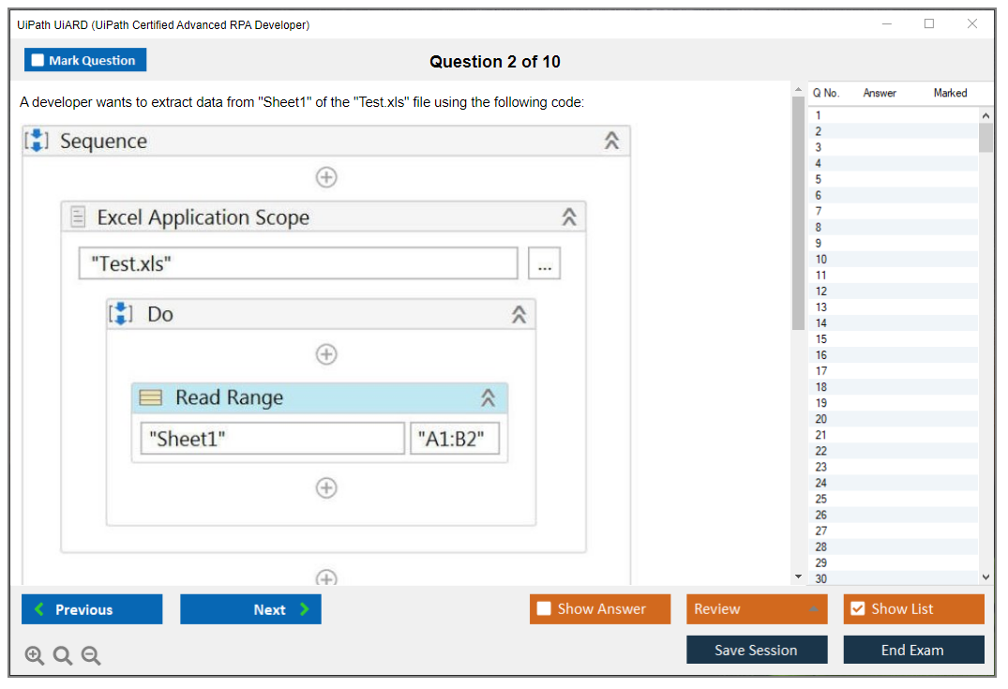The image size is (1008, 689).
Task: Check the Mark Question checkbox
Action: click(38, 61)
